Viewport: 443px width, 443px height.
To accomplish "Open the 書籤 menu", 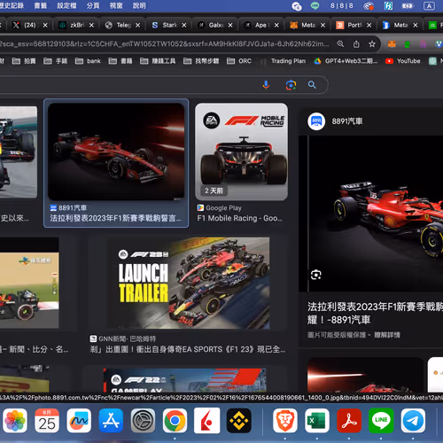I will [41, 5].
